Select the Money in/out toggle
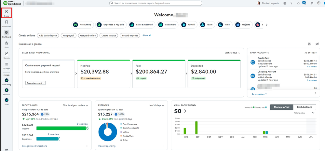This screenshot has height=151, width=325. tap(282, 107)
